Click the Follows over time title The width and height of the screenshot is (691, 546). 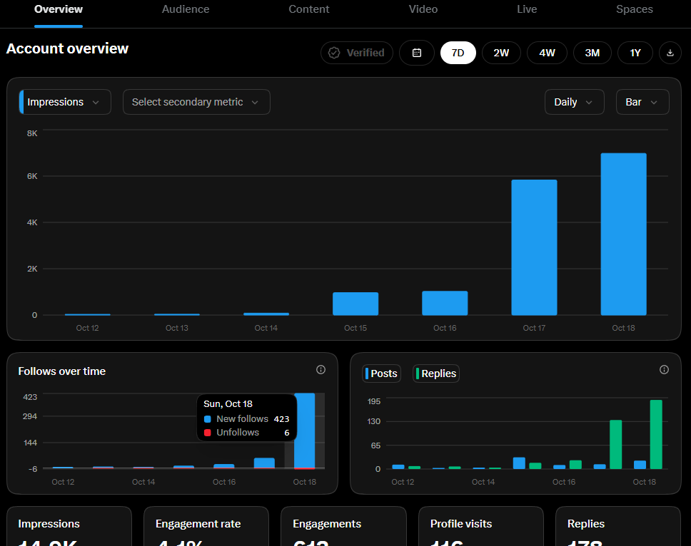[61, 371]
